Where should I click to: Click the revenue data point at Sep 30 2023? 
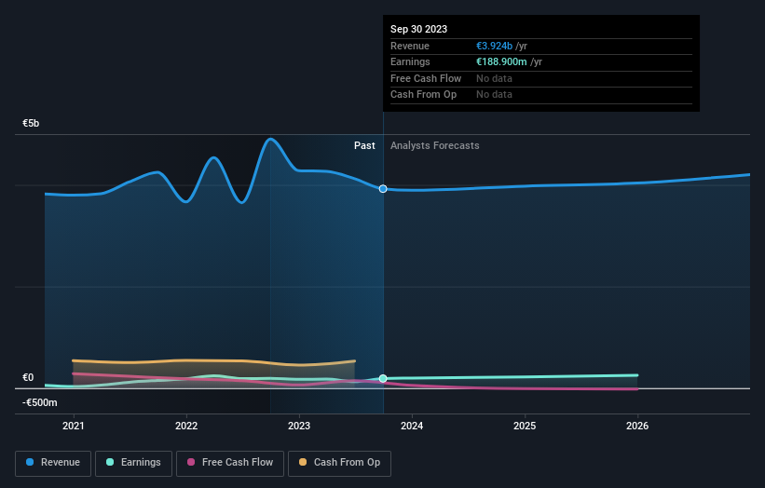point(383,189)
